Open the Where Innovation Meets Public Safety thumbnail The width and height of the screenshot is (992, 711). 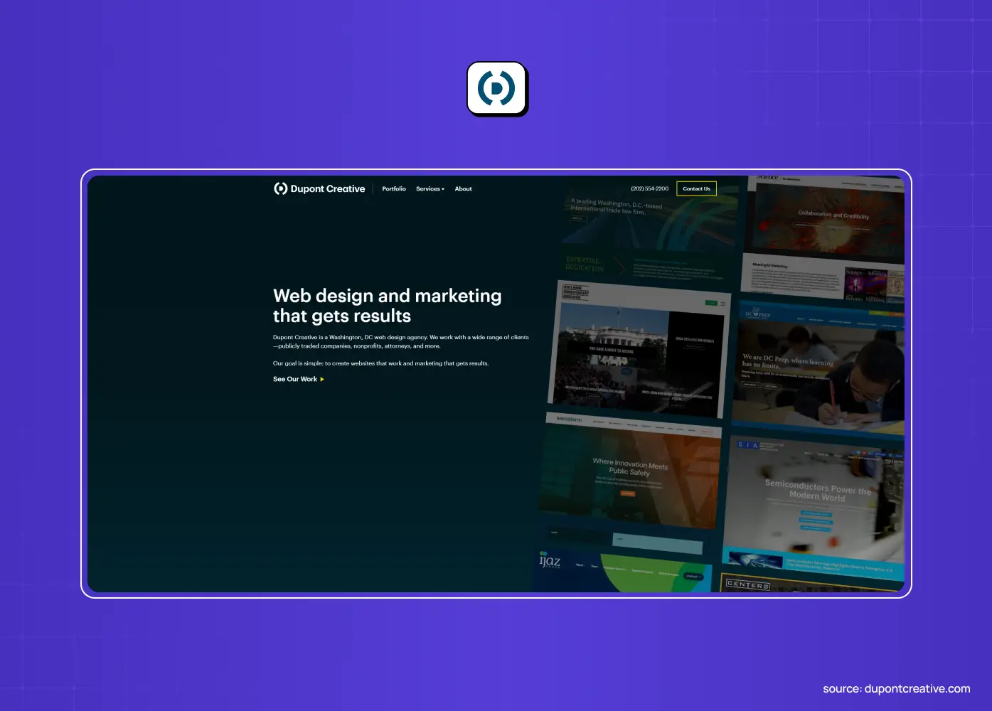[629, 471]
